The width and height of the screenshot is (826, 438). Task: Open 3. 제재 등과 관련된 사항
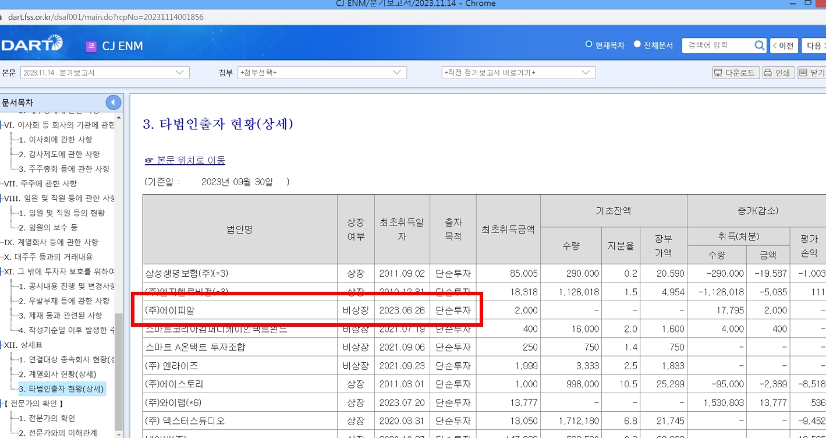61,316
